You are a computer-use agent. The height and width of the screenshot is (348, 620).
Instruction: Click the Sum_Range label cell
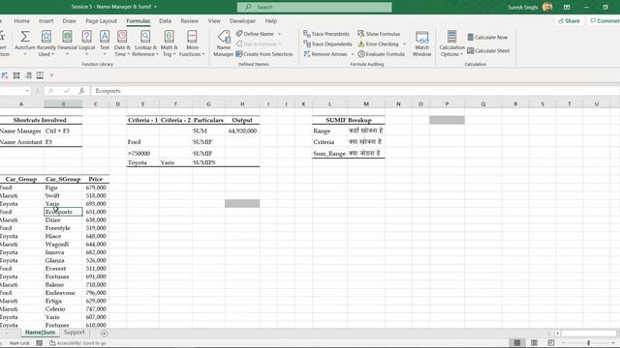point(329,153)
